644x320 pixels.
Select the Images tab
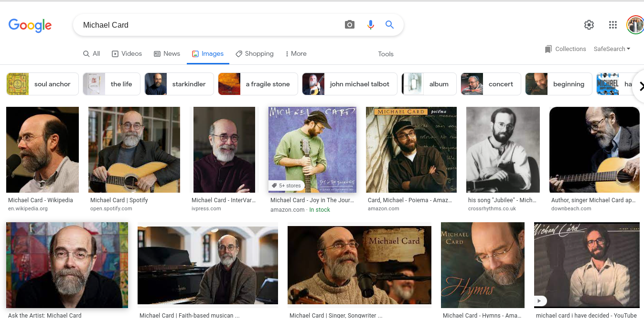point(208,53)
